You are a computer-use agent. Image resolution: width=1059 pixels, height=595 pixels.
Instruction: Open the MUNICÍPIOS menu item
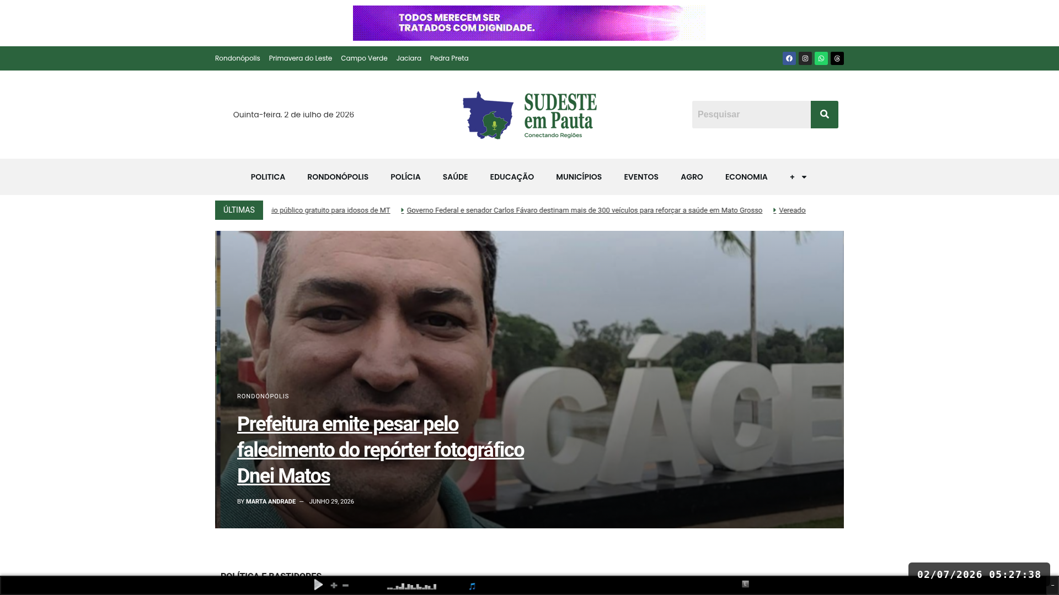[x=579, y=177]
